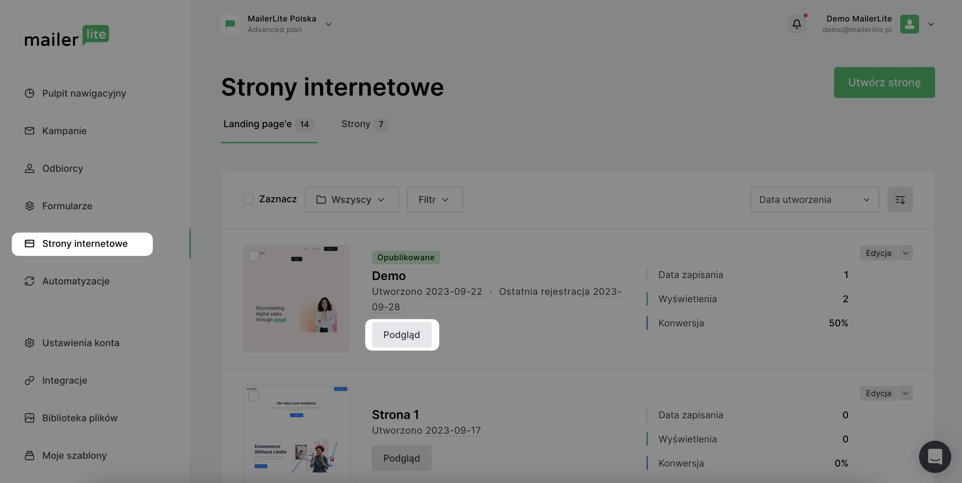962x483 pixels.
Task: Open Biblioteka plików in the sidebar
Action: coord(80,418)
